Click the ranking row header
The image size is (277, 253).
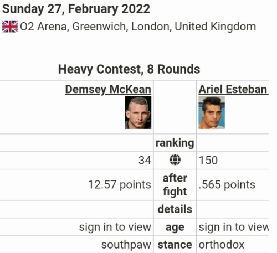(x=175, y=143)
